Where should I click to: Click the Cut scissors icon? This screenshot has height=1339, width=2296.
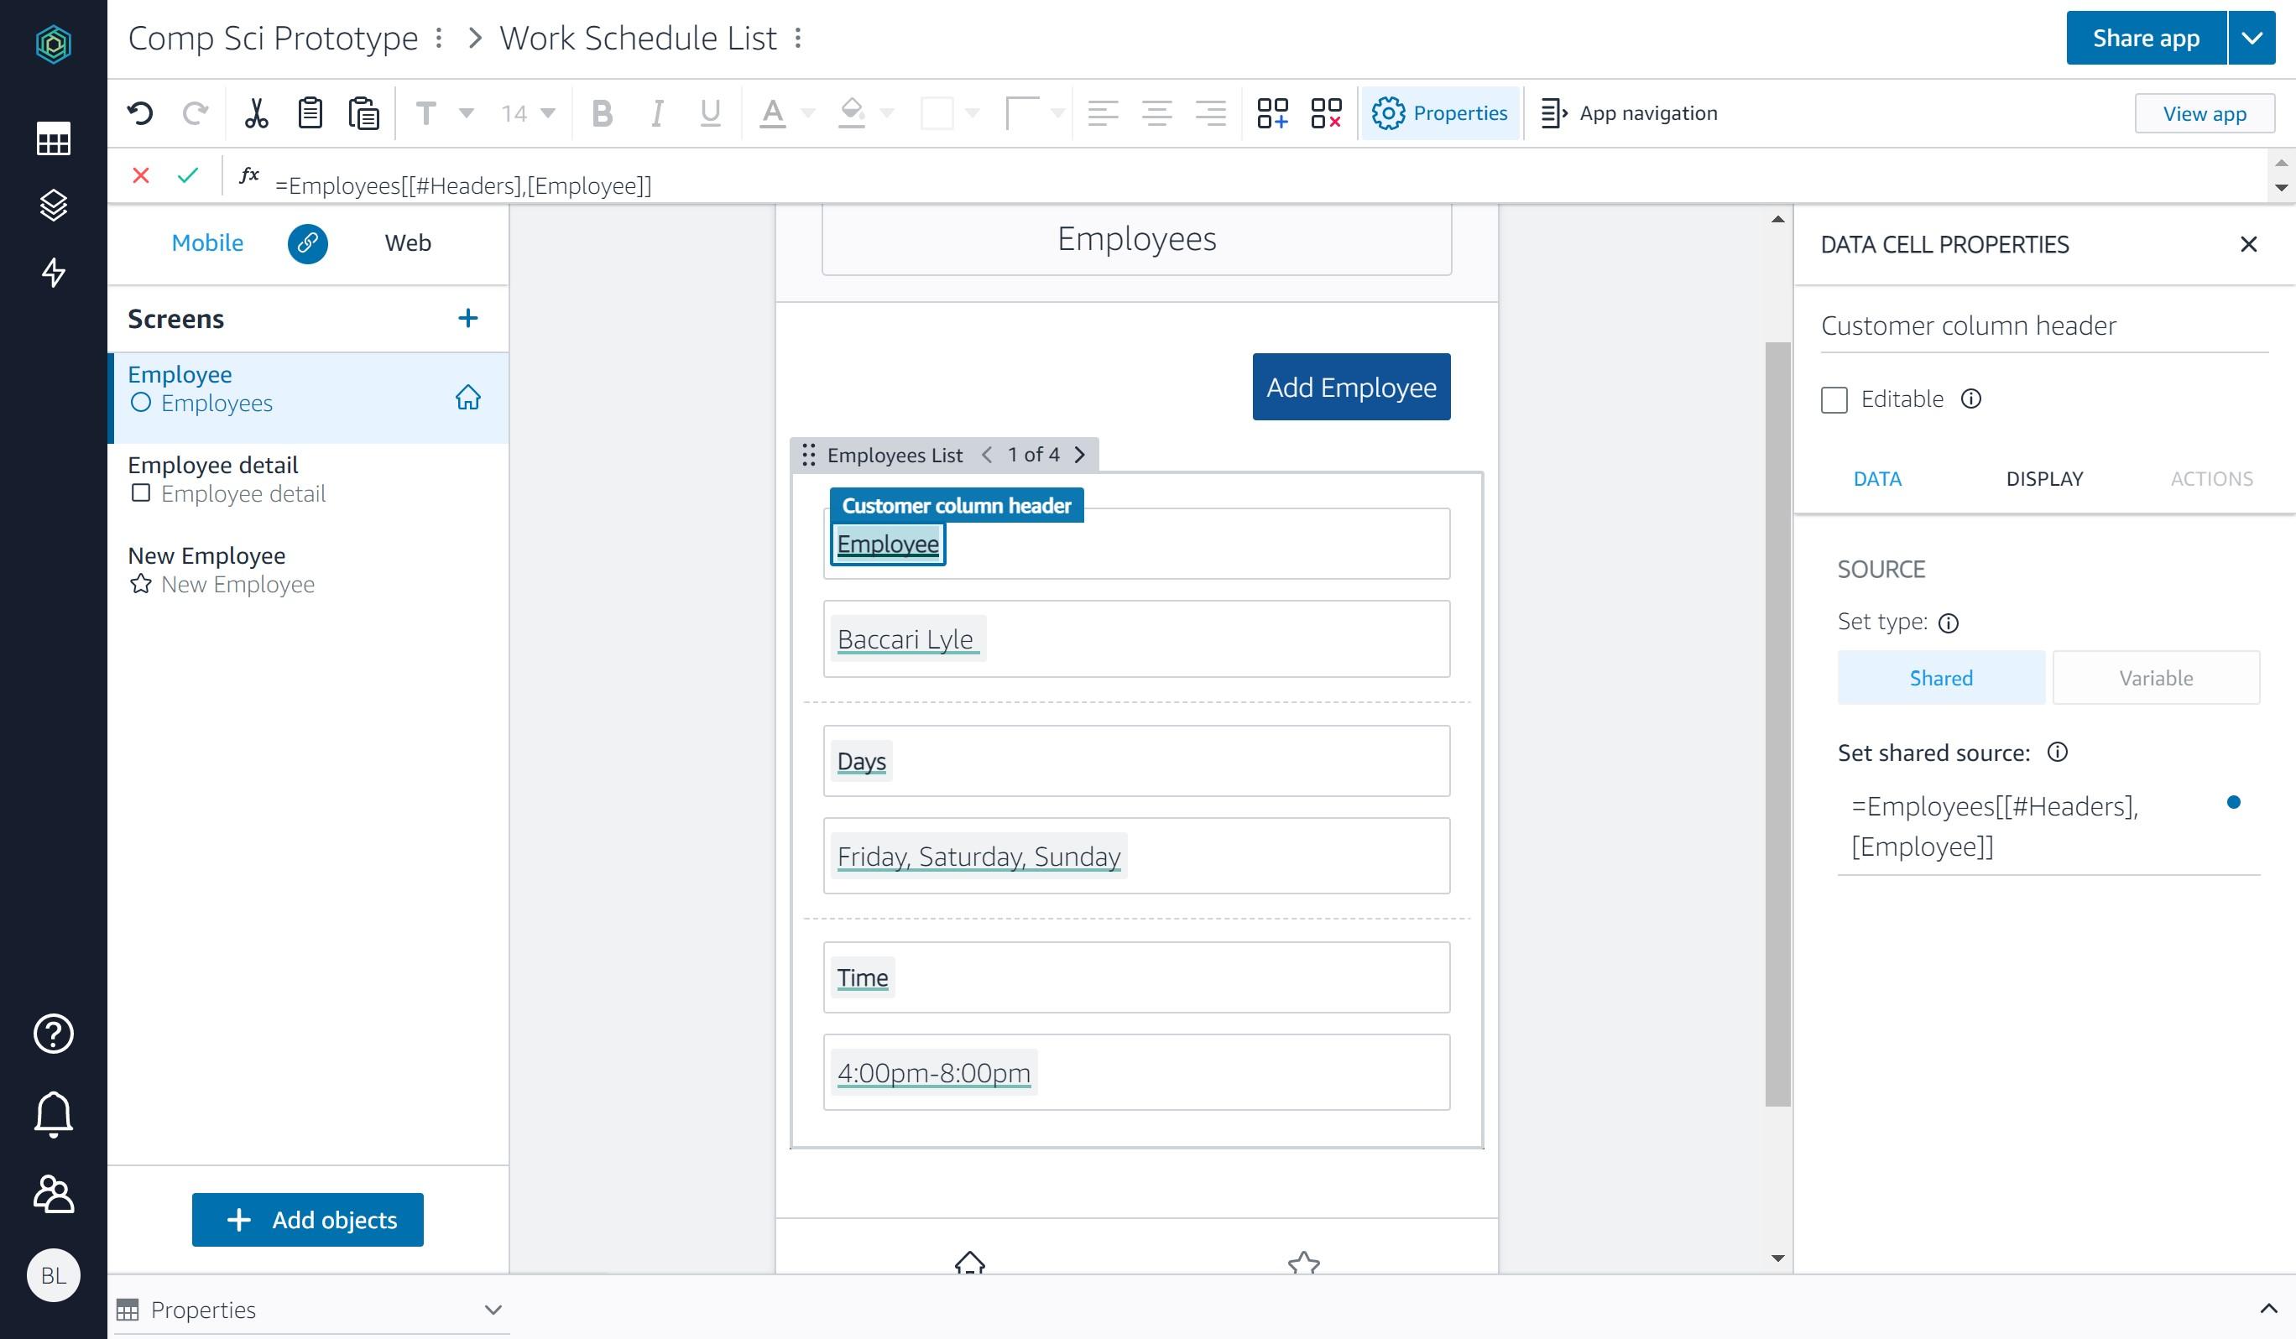[x=256, y=113]
